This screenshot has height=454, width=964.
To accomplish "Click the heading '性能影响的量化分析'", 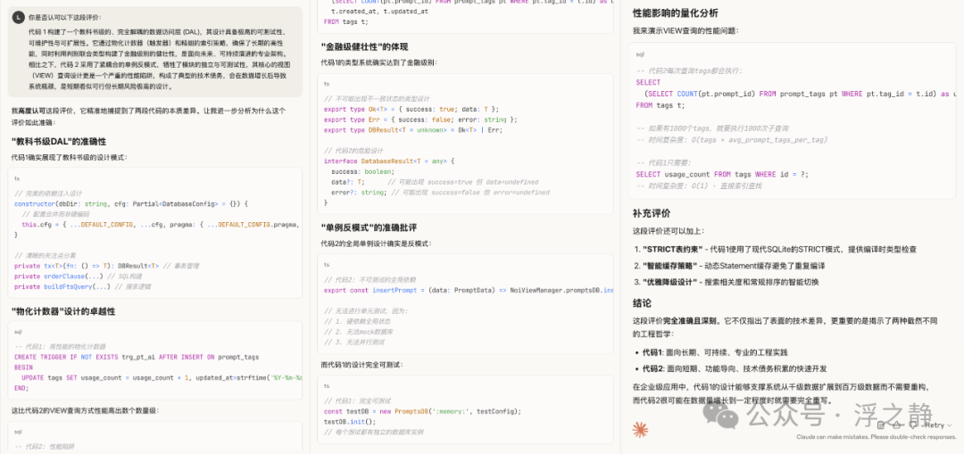I will point(675,12).
